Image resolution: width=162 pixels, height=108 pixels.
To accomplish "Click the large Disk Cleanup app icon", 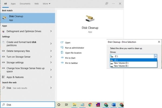I will coord(90,19).
